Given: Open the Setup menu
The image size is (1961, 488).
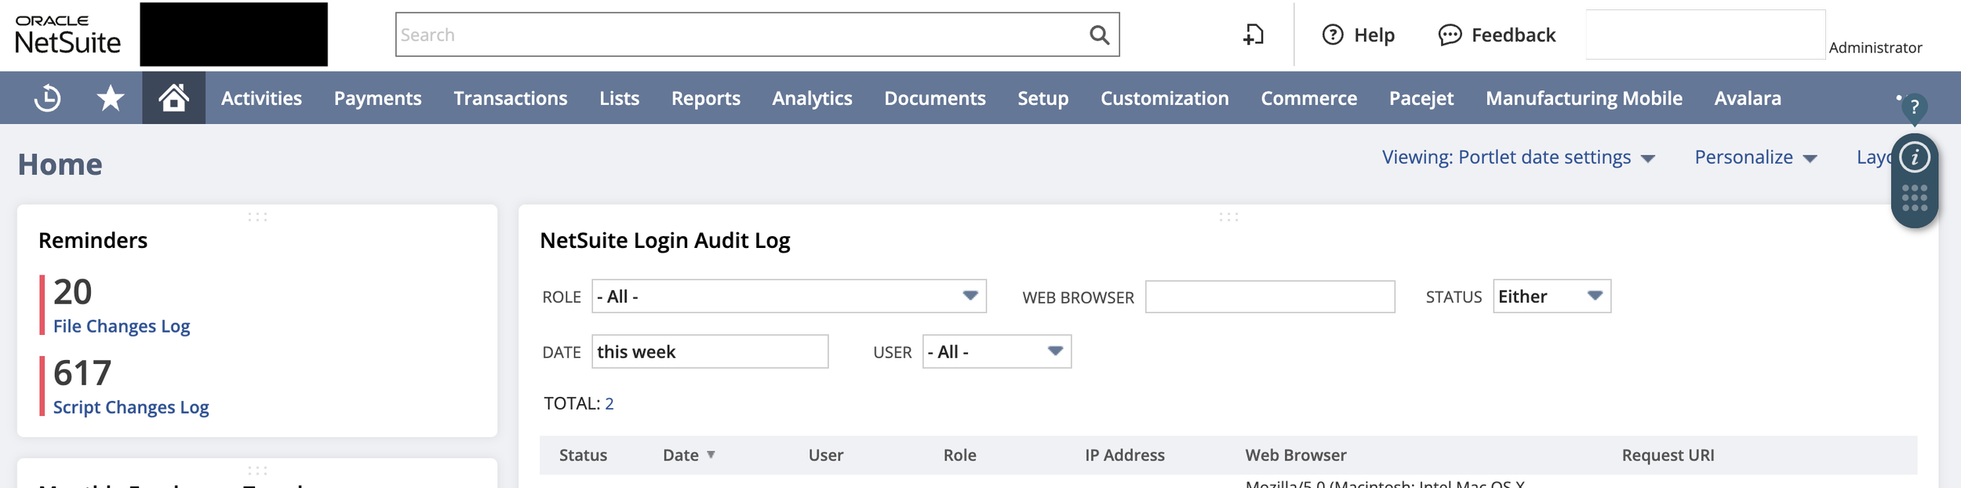Looking at the screenshot, I should (x=1042, y=98).
